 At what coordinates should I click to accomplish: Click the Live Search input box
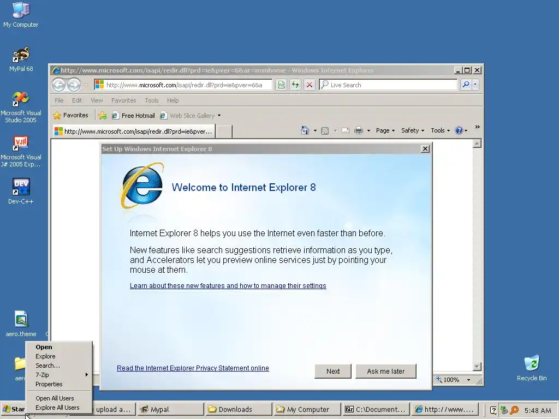tap(388, 85)
